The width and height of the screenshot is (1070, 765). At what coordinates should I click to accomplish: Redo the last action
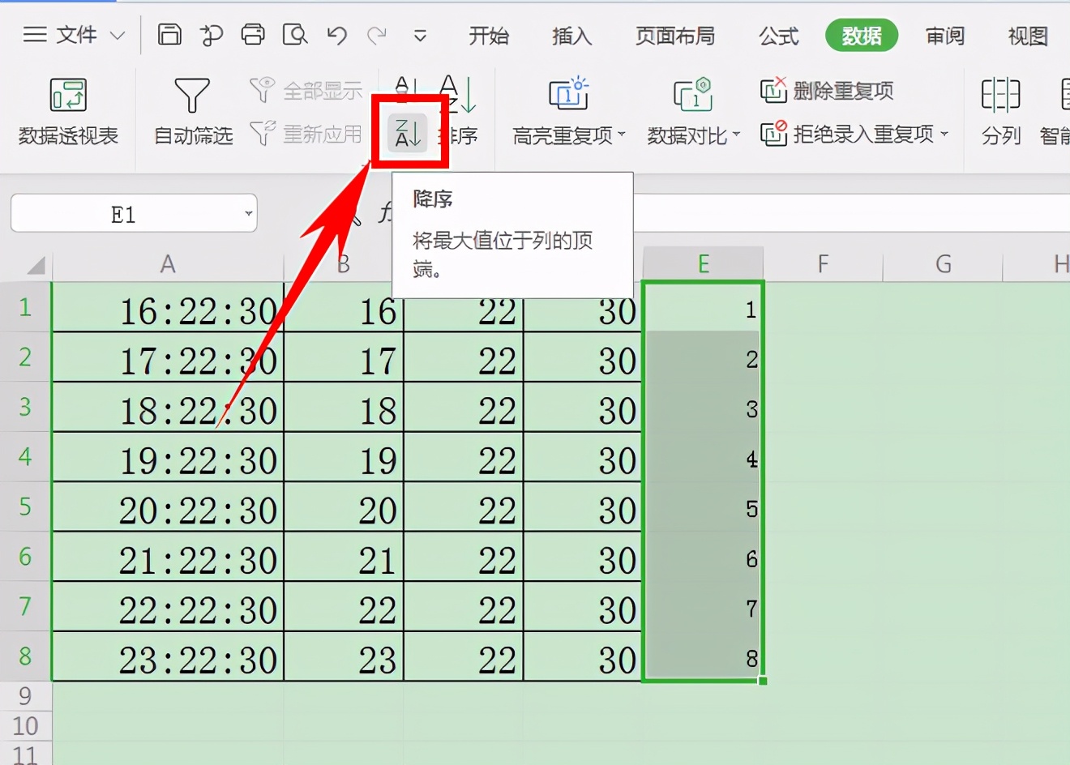pos(377,35)
